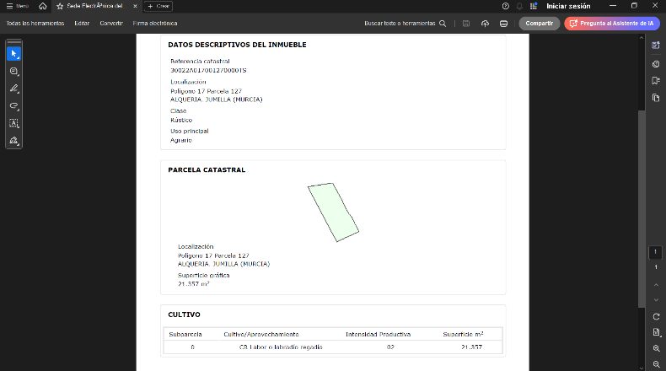Click the page display document icon
The image size is (666, 371).
tap(656, 332)
